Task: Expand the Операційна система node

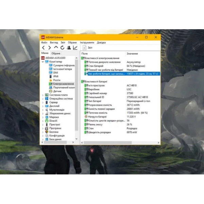Action: click(43, 99)
